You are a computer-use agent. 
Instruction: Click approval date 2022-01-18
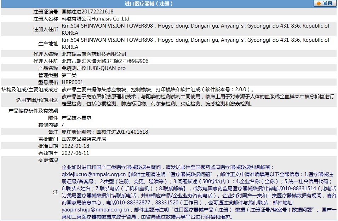point(75,146)
